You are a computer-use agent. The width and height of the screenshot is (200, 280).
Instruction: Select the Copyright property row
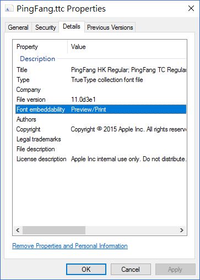click(101, 129)
